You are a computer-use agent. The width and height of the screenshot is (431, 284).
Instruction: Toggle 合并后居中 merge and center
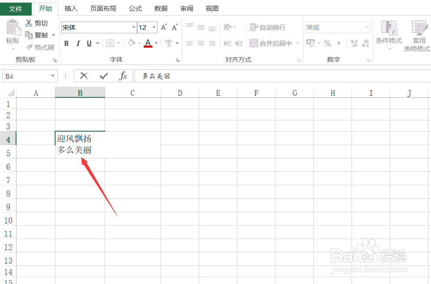click(x=271, y=43)
